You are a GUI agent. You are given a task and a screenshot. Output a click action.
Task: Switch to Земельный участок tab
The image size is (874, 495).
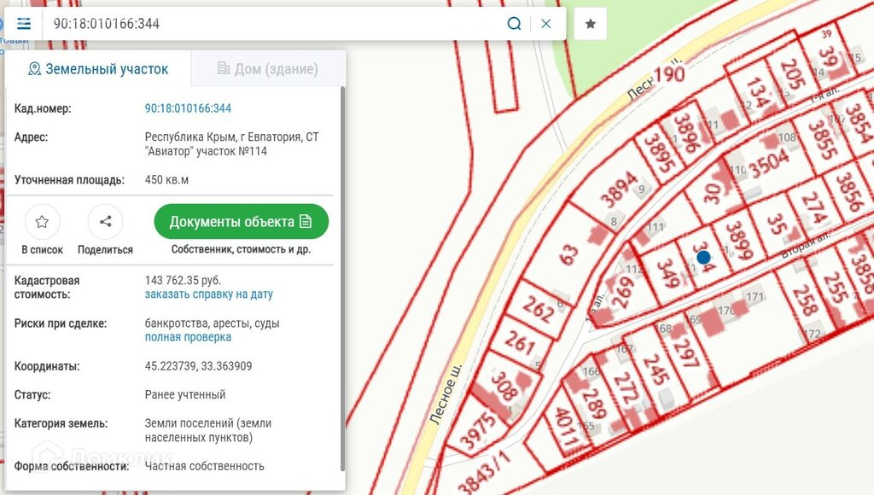98,69
